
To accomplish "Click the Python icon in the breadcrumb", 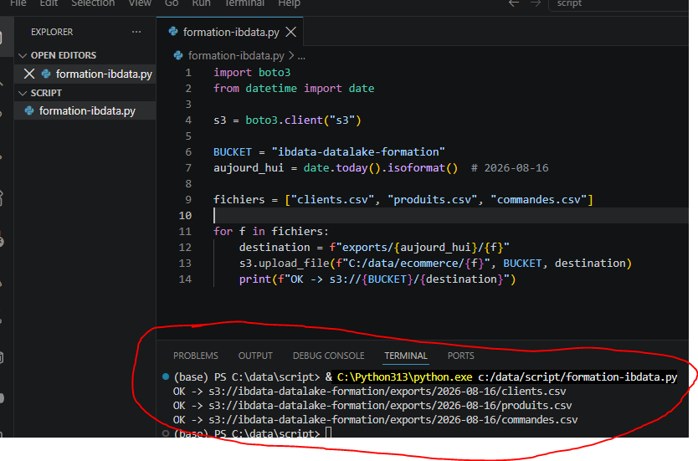I will point(178,55).
